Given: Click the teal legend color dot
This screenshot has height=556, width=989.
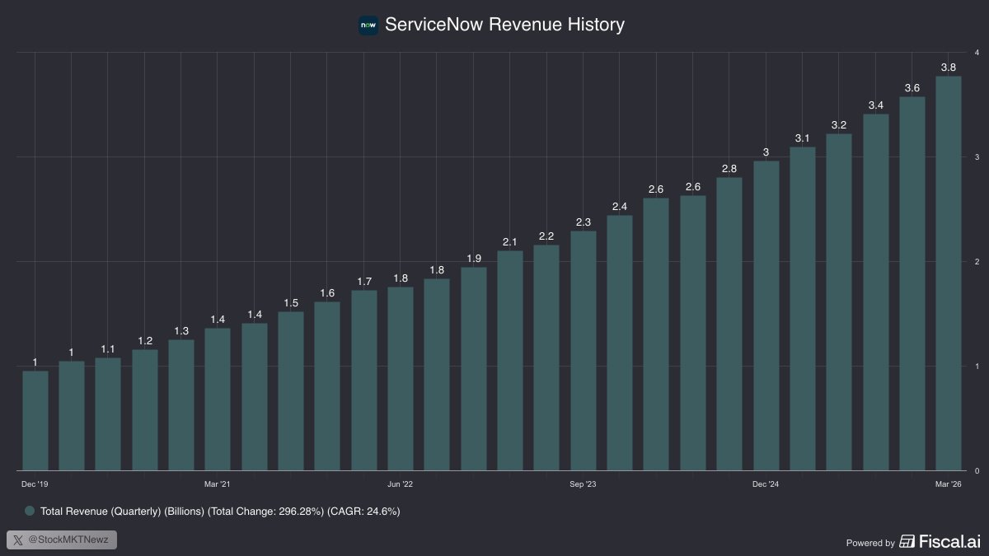Looking at the screenshot, I should click(x=30, y=512).
